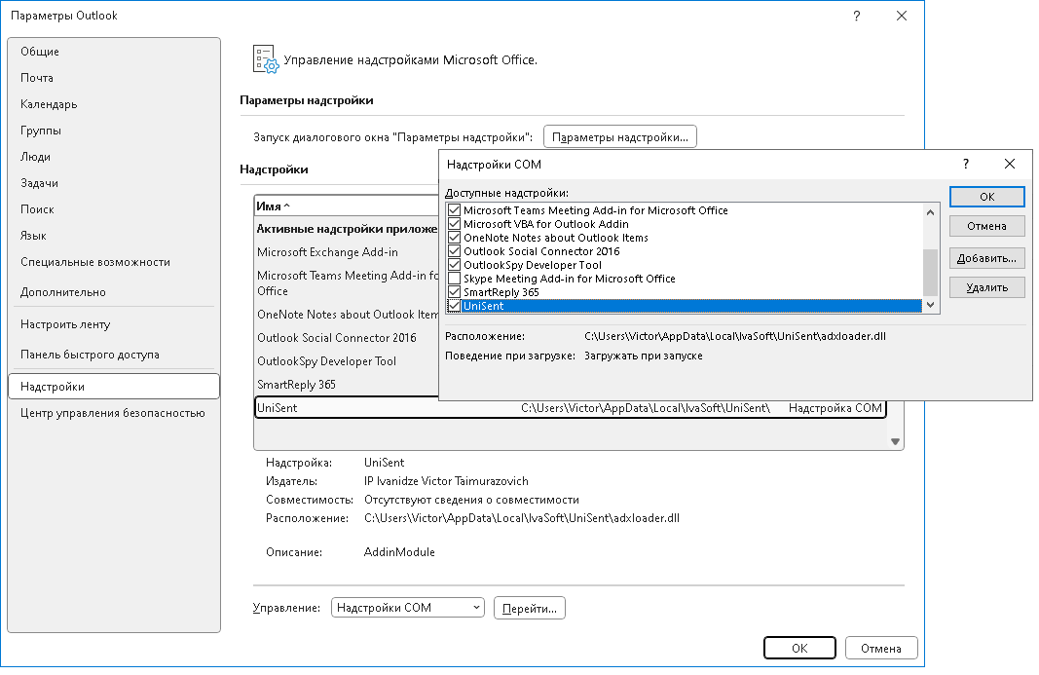This screenshot has height=675, width=1039.
Task: Click the Office add-ins management gear icon
Action: pos(266,59)
